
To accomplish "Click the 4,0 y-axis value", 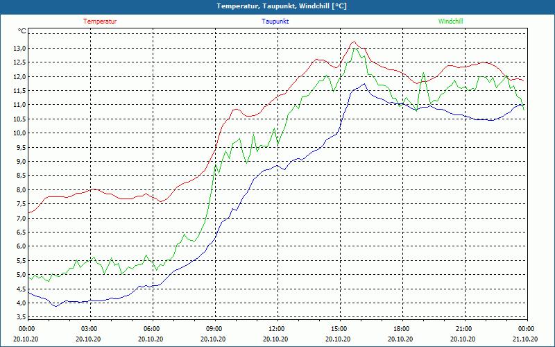I will click(x=22, y=303).
